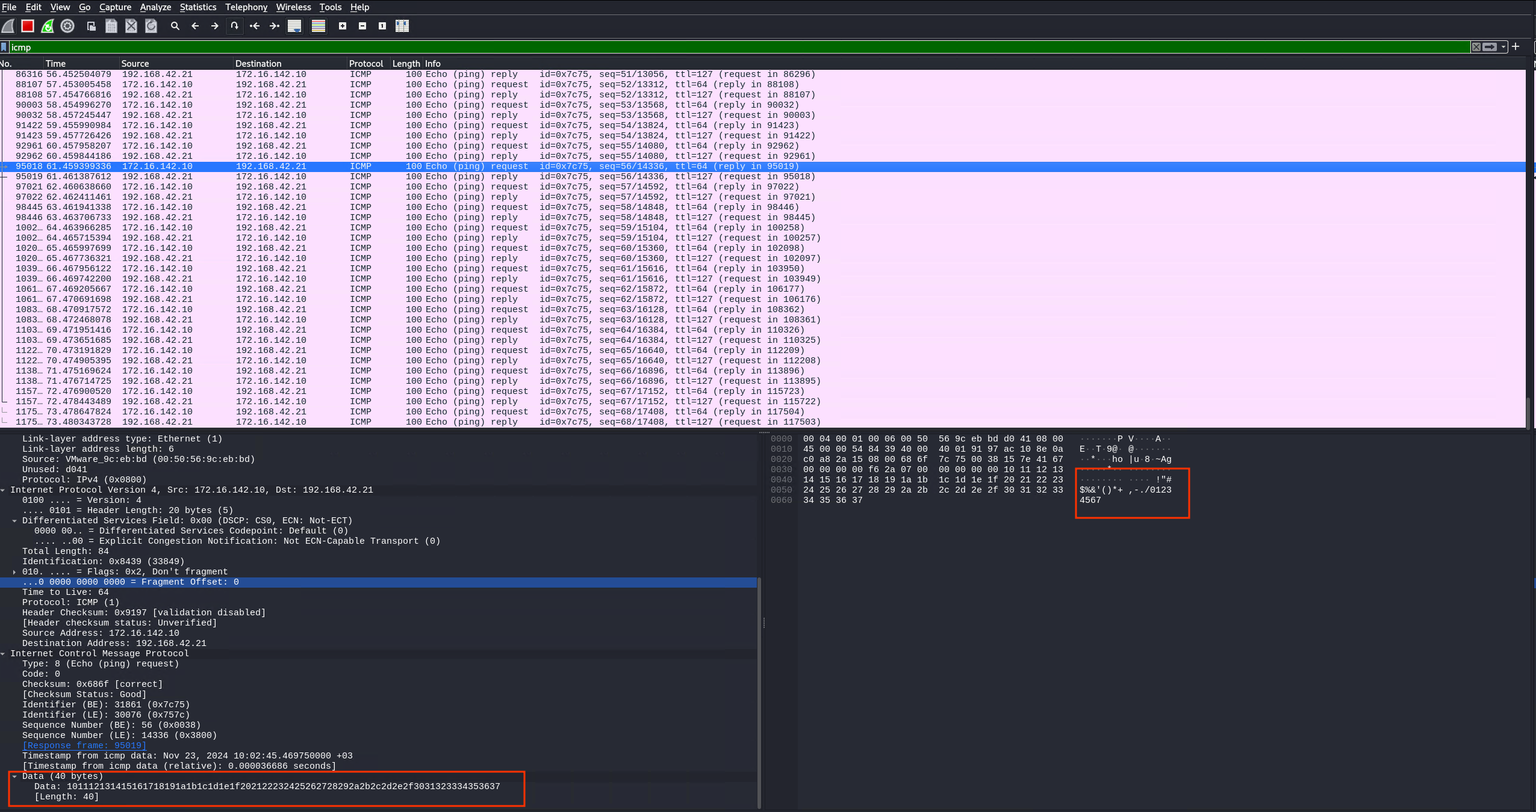Click the find packet magnifier icon
Screen dimensions: 1536x812
coord(175,26)
